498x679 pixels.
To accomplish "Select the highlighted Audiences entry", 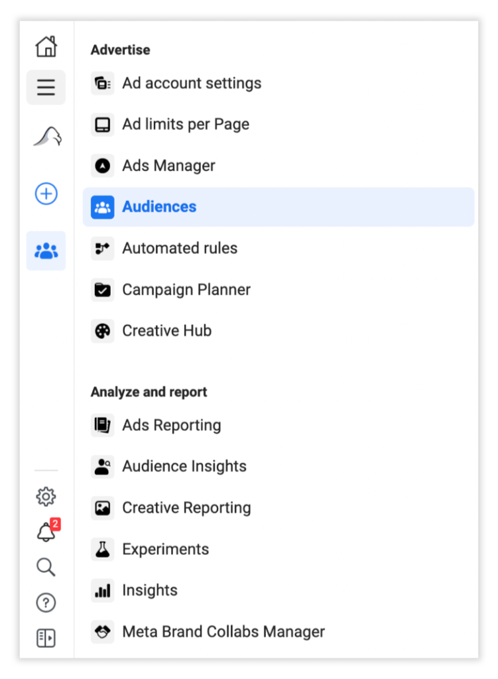I will (279, 207).
